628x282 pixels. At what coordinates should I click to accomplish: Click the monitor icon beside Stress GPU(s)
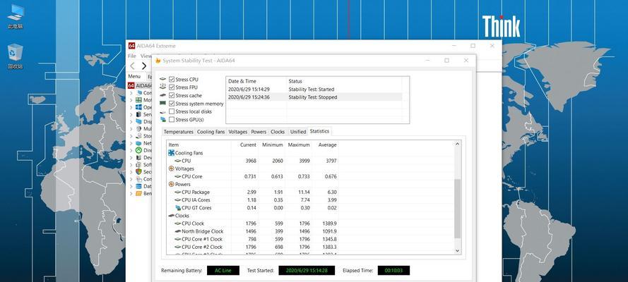[162, 119]
